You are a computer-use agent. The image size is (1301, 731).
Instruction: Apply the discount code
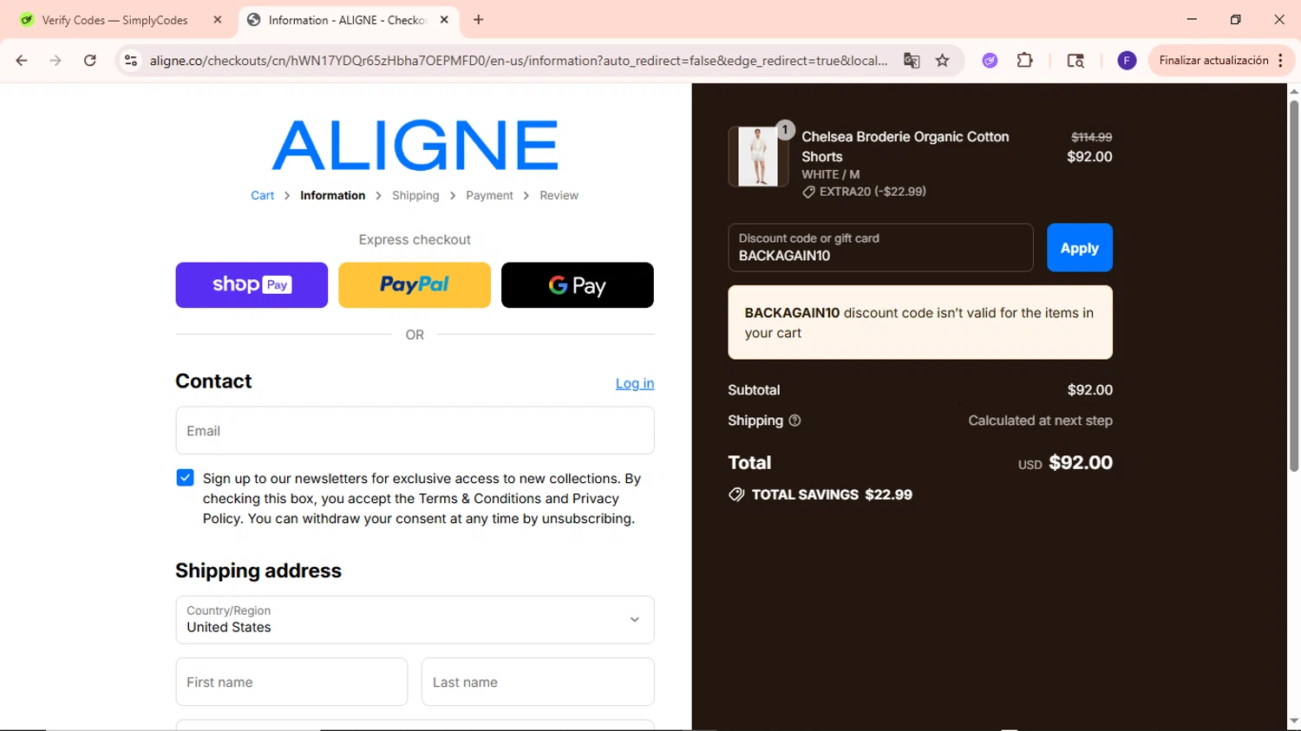coord(1079,248)
